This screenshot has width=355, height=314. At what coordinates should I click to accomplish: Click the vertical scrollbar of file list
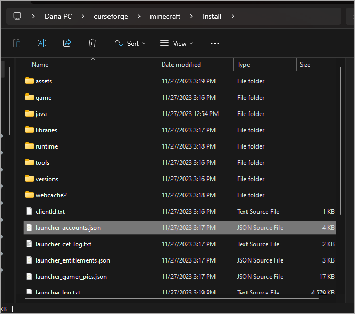coord(340,141)
